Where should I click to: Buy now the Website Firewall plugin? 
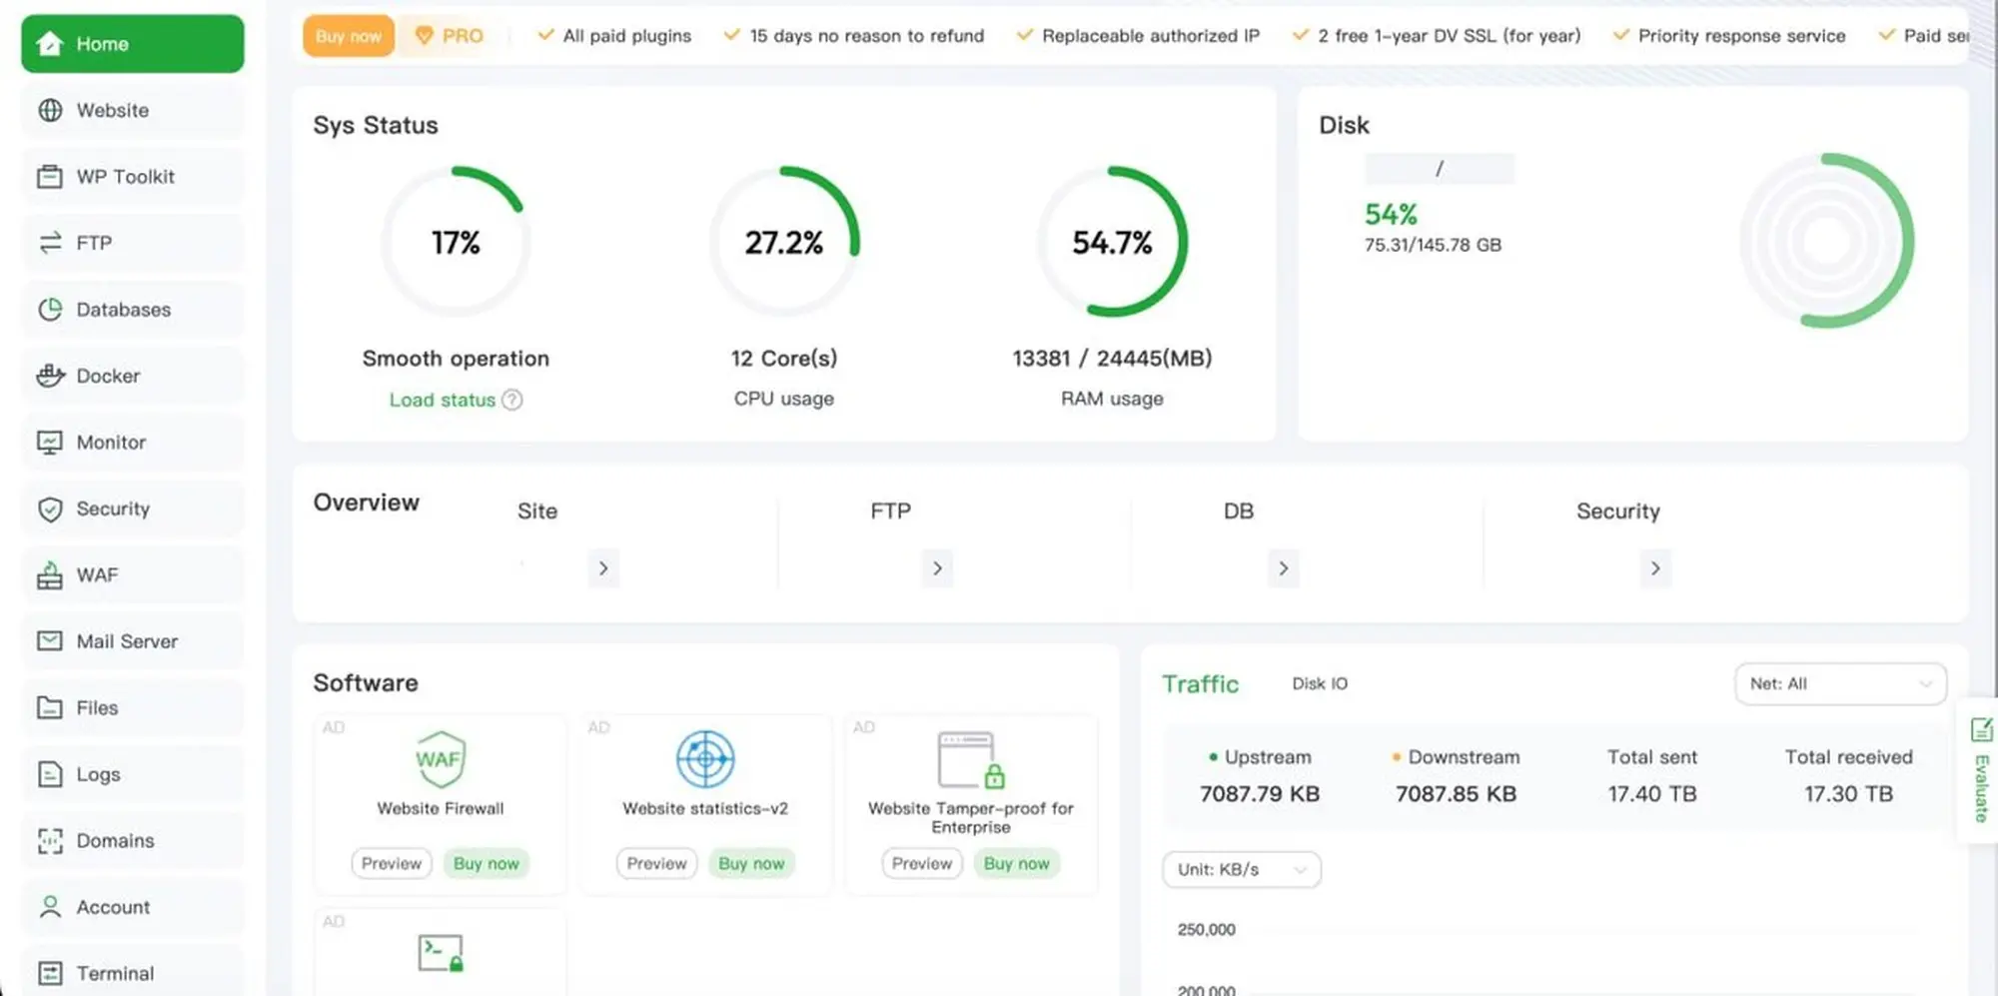(487, 863)
